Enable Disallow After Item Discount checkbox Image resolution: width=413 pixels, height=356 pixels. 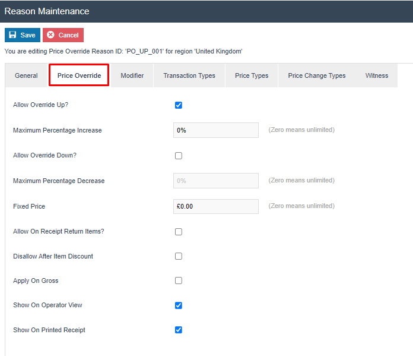(179, 256)
